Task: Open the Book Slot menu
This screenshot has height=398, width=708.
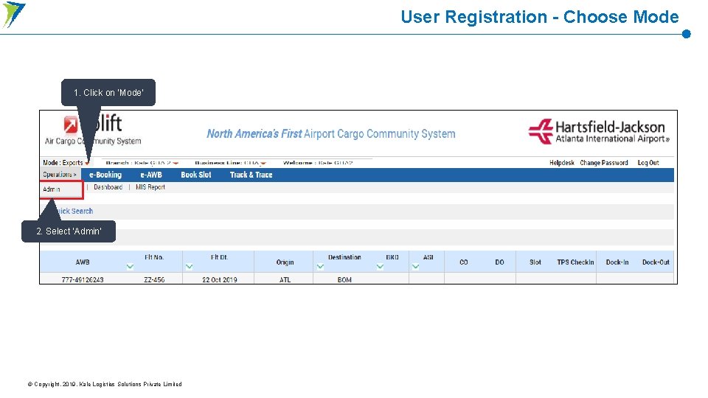Action: point(196,175)
